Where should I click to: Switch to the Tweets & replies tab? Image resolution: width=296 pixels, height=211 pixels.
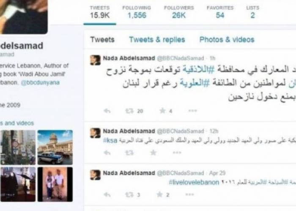click(x=157, y=40)
